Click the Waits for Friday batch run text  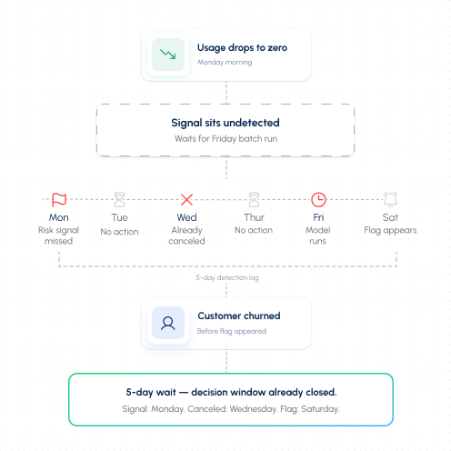pos(225,139)
